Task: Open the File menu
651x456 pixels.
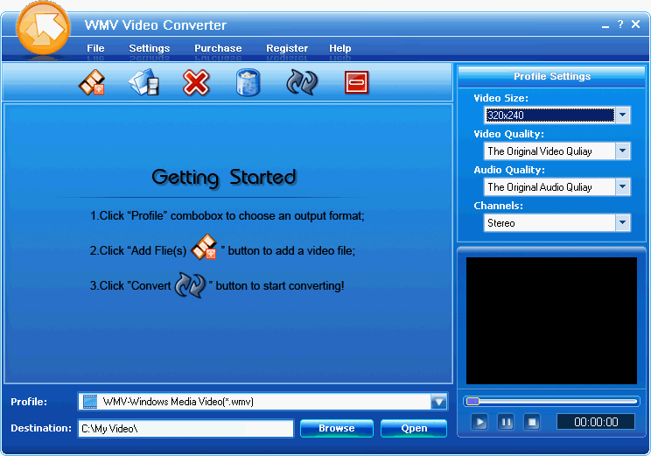Action: click(95, 48)
